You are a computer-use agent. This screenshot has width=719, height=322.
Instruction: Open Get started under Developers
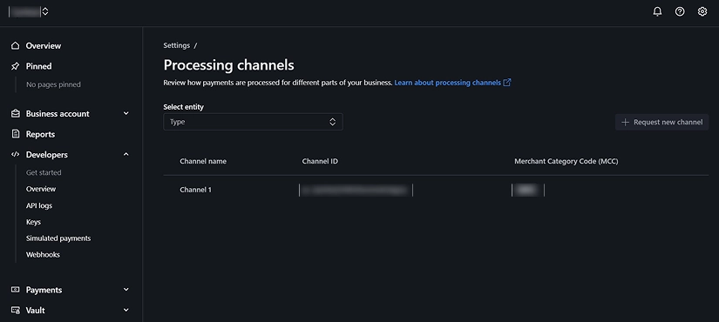44,172
